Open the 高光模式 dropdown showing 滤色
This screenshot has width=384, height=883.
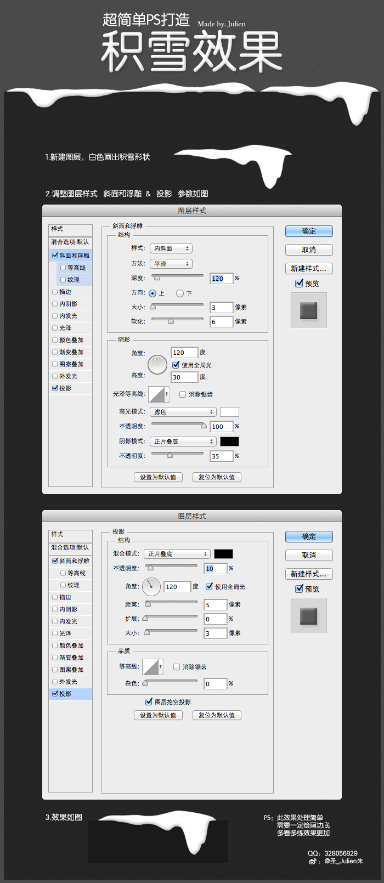tap(183, 412)
